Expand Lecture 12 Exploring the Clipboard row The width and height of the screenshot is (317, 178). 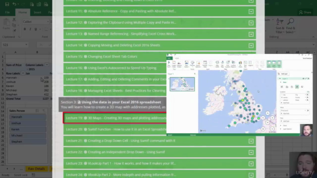pyautogui.click(x=251, y=23)
